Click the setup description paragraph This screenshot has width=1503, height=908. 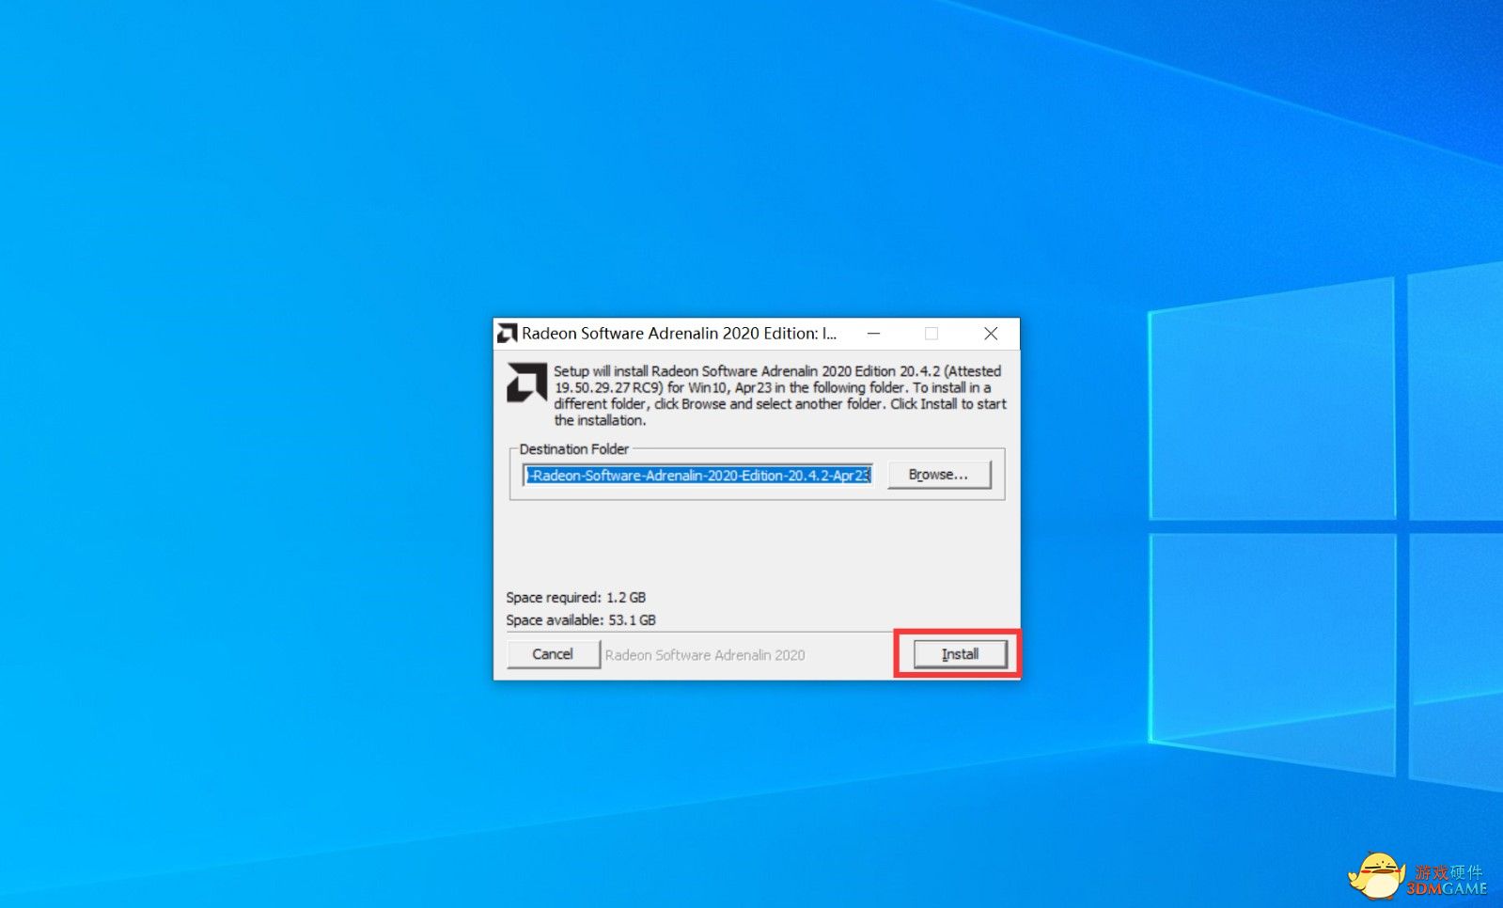(779, 396)
